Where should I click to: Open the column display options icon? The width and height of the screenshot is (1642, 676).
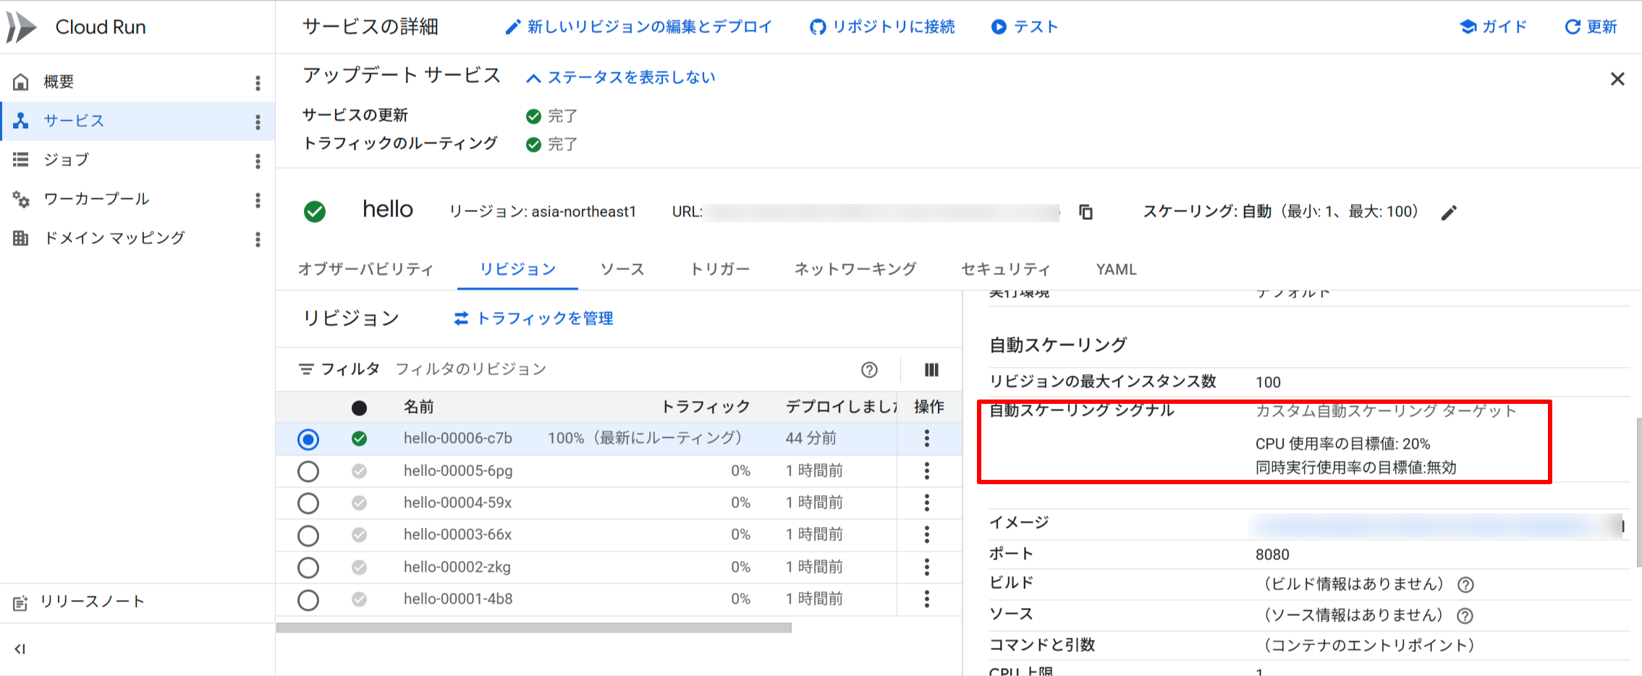click(x=931, y=370)
